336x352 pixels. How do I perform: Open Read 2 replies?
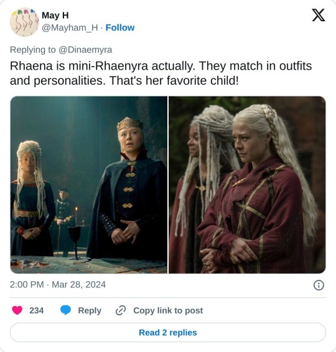[x=168, y=333]
